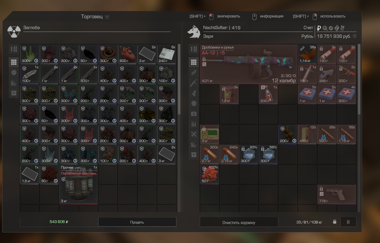Select the rifle rounds stack 58x

click(346, 134)
